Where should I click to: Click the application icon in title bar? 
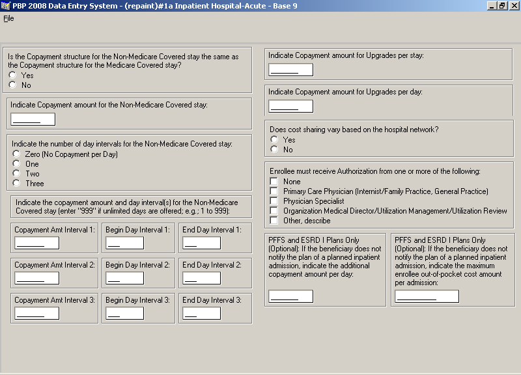6,6
